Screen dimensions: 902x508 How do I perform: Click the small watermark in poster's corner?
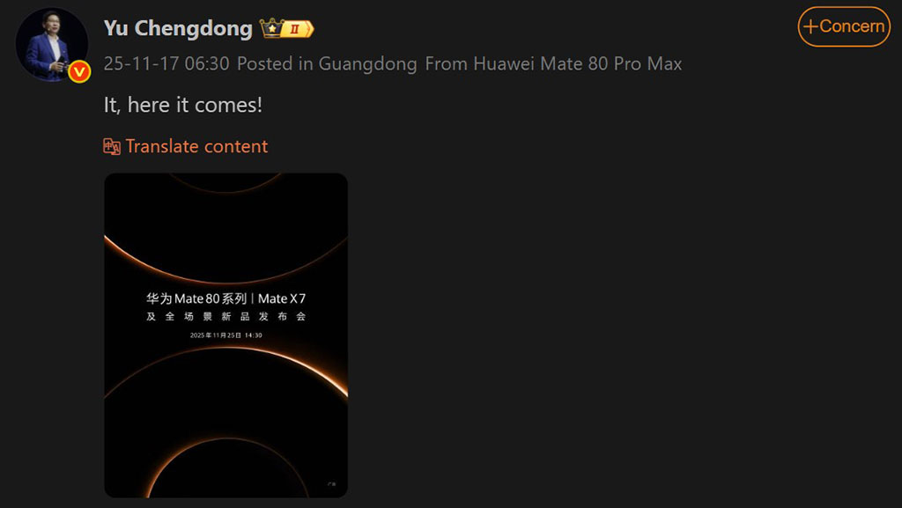(332, 484)
